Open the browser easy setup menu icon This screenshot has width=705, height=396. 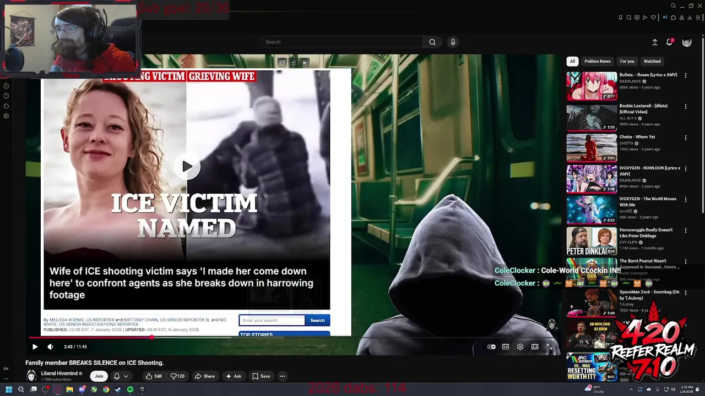coord(698,18)
